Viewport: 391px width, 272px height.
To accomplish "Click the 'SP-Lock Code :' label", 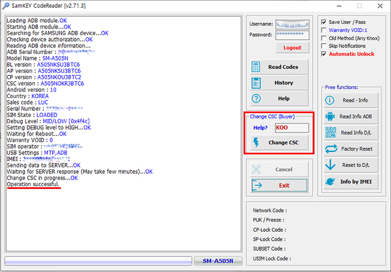I will coord(269,239).
